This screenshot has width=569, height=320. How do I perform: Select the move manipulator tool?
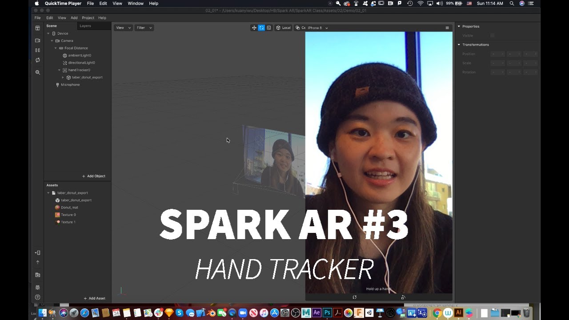(x=254, y=28)
